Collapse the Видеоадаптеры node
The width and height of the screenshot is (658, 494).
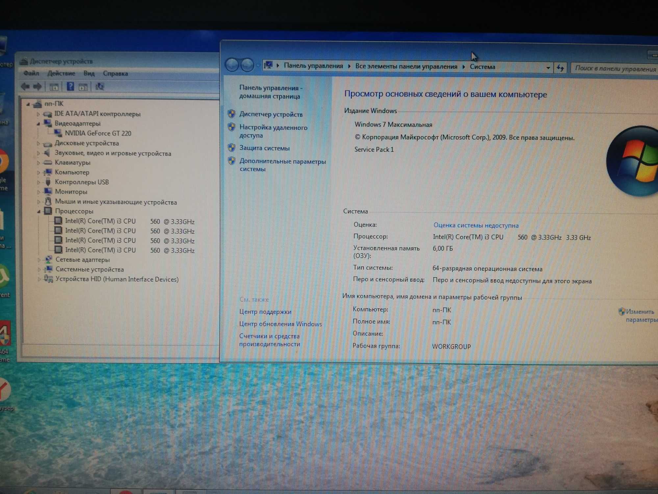click(38, 124)
